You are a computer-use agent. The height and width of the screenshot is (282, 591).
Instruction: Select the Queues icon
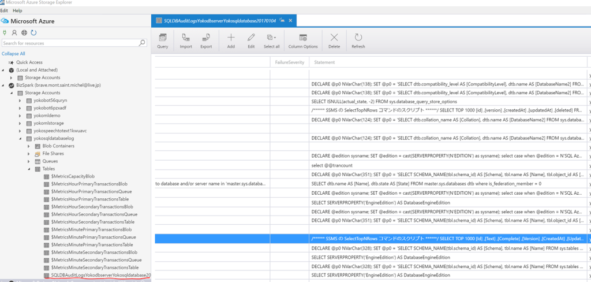click(x=38, y=161)
